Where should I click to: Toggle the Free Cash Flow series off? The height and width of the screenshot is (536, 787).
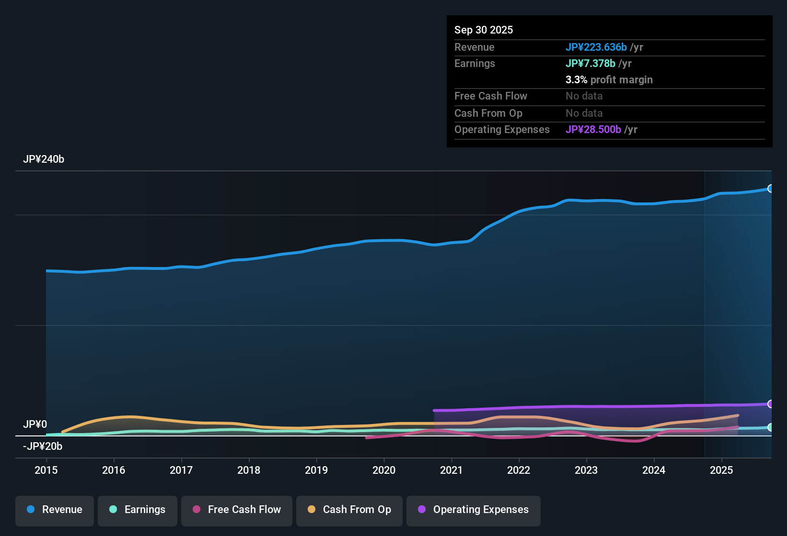tap(236, 510)
